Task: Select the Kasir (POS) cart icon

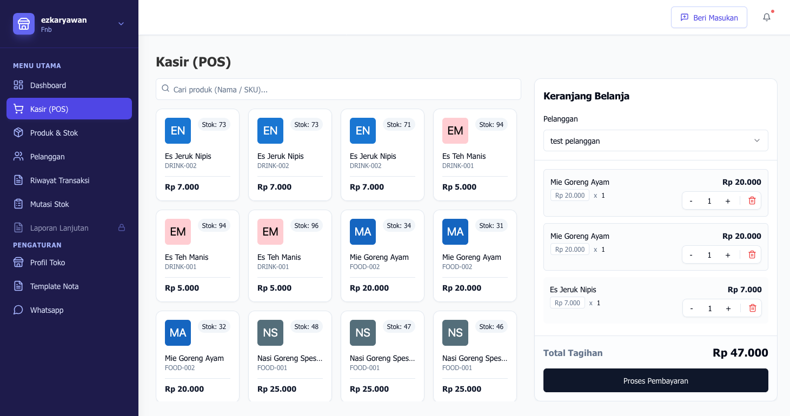Action: coord(18,109)
